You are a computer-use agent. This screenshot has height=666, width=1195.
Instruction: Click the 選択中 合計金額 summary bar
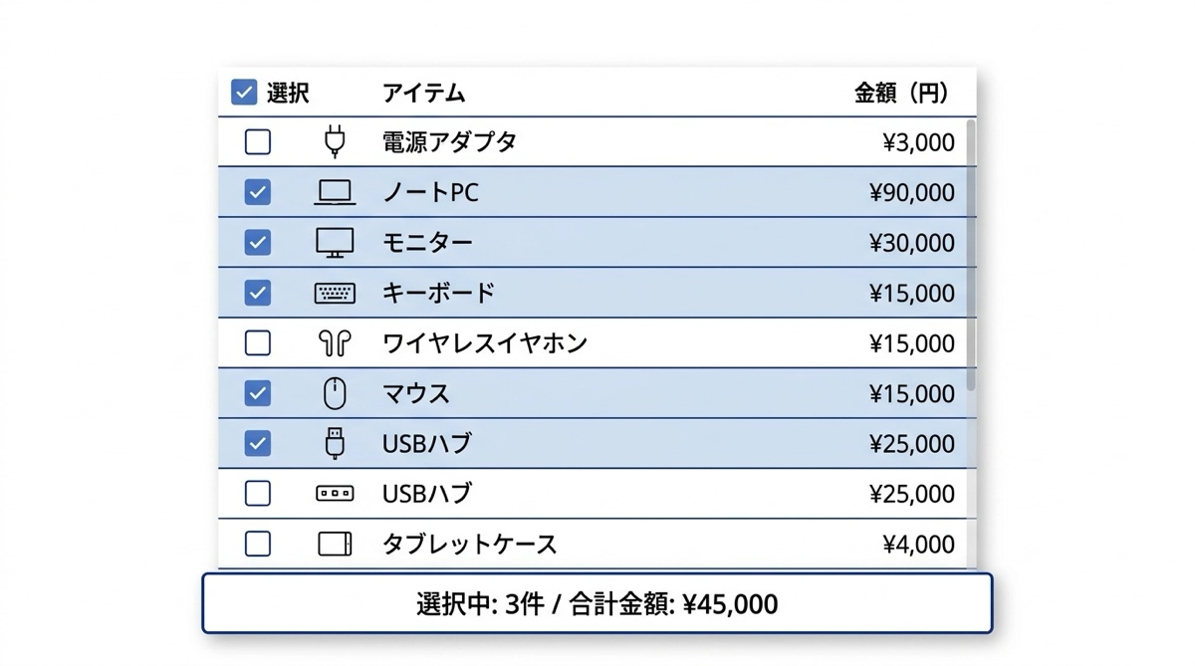point(597,603)
